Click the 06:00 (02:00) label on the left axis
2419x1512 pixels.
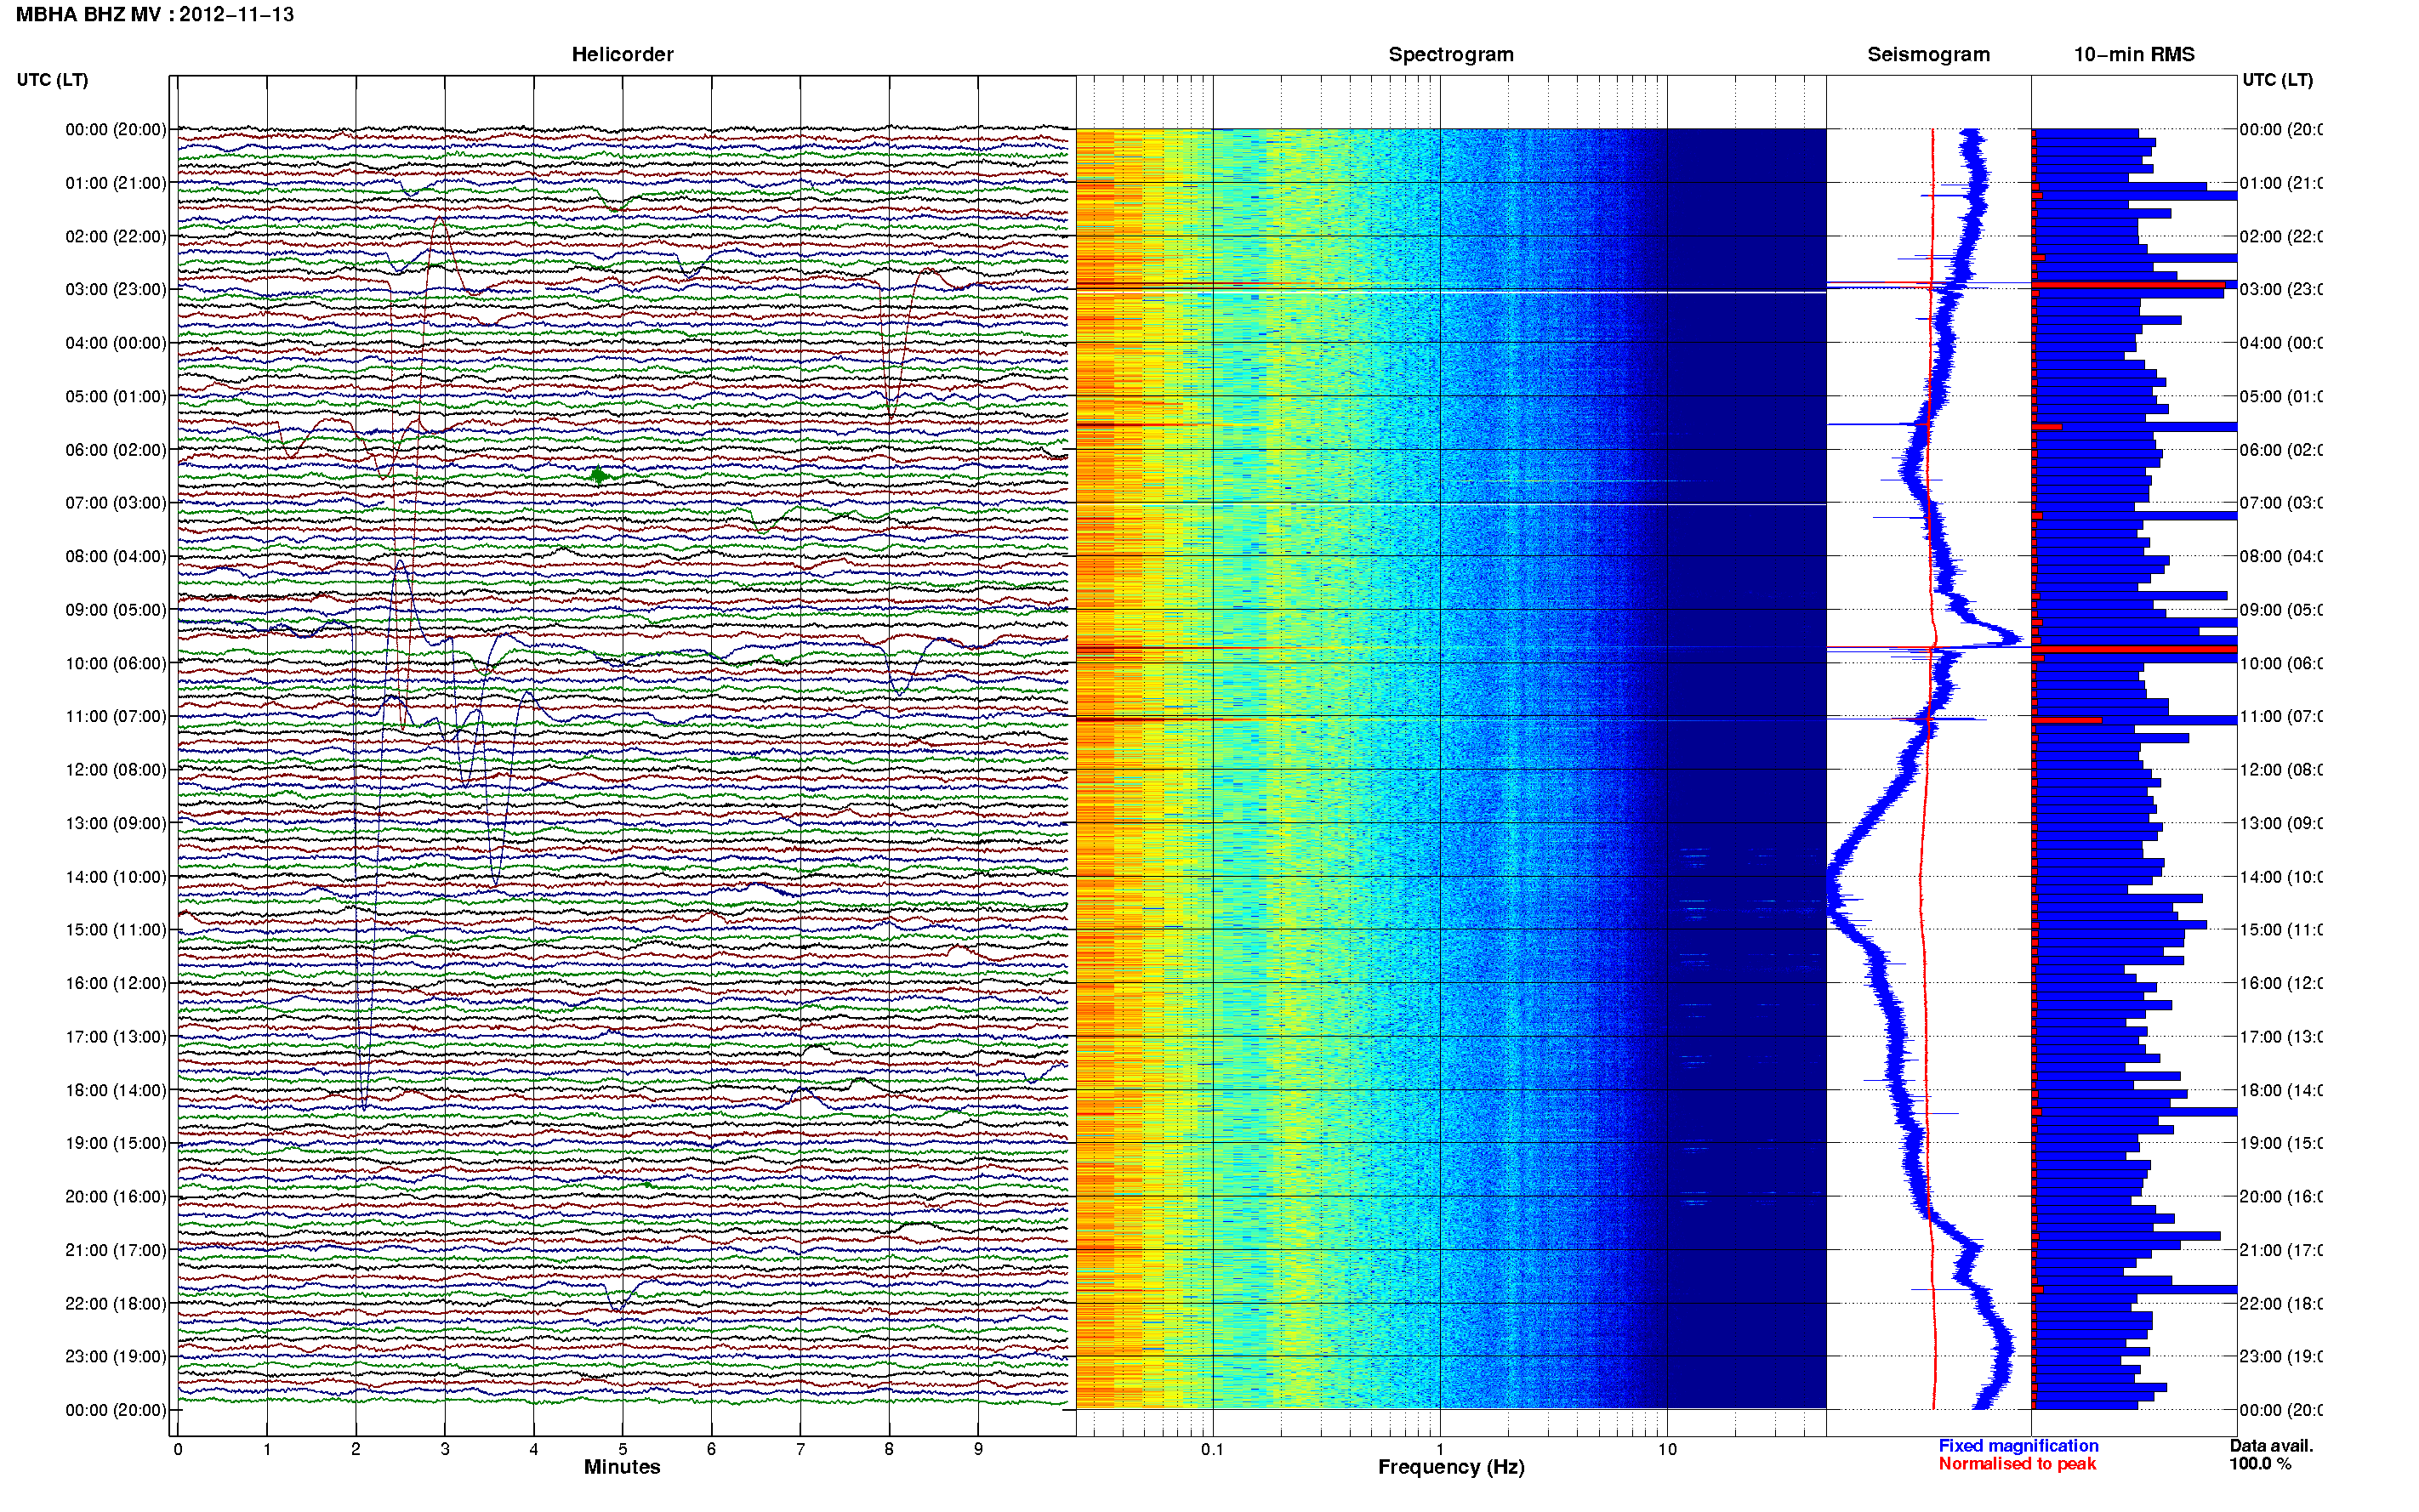116,450
